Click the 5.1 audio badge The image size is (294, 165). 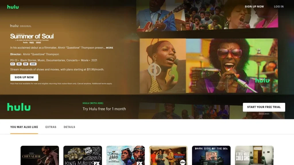pos(13,64)
